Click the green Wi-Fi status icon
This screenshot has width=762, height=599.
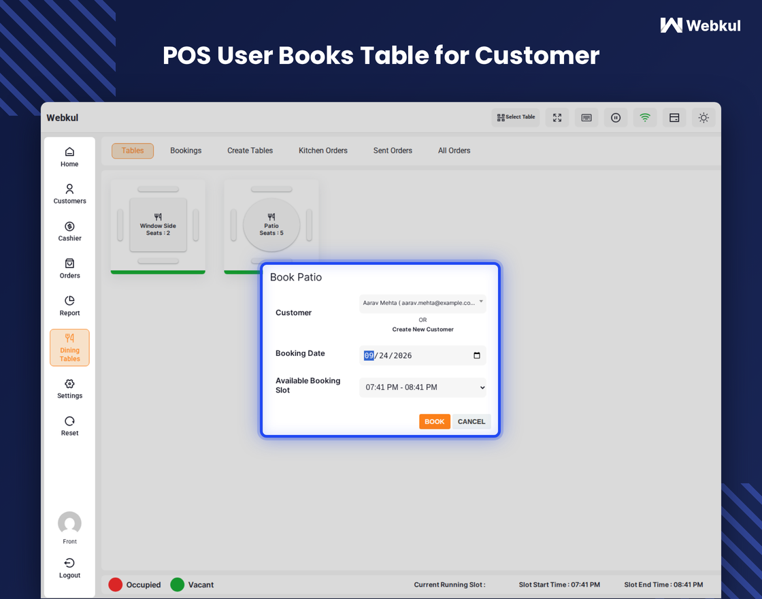click(645, 118)
